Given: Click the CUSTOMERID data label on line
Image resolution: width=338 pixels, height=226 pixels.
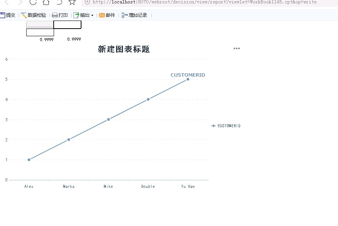Looking at the screenshot, I should [188, 75].
